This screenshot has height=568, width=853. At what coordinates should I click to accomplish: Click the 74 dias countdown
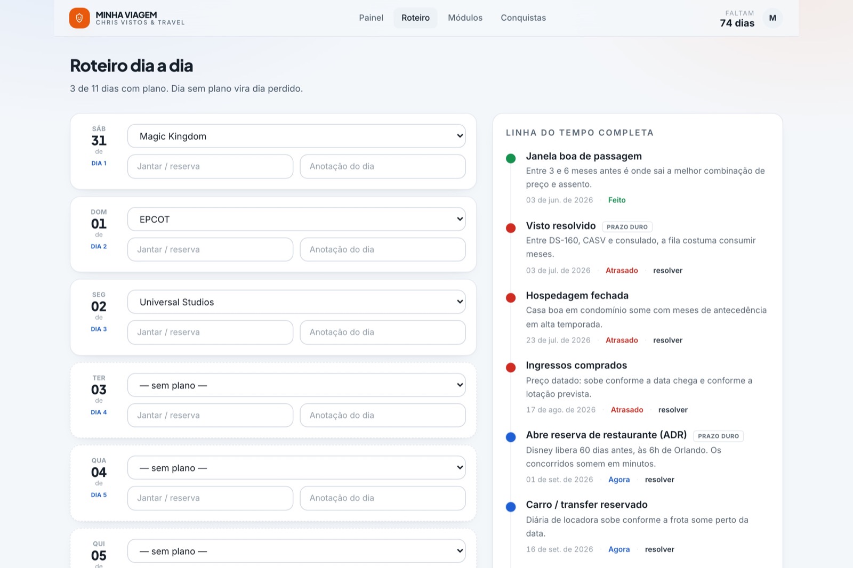coord(737,23)
